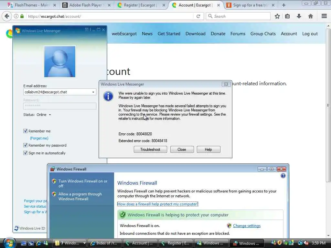Viewport: 331px width, 248px height.
Task: Click the Firefox search box
Action: [238, 16]
